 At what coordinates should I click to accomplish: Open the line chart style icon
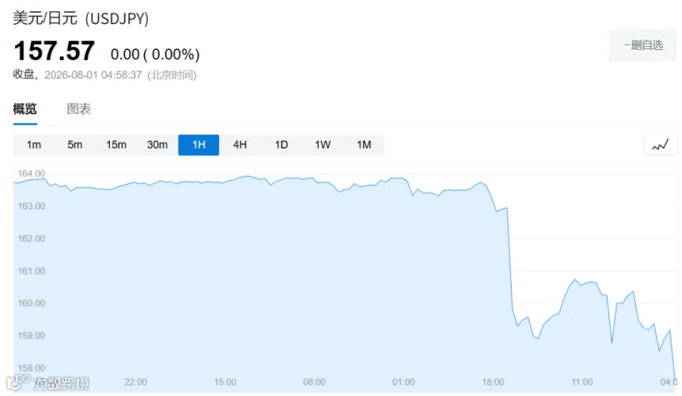[x=660, y=145]
